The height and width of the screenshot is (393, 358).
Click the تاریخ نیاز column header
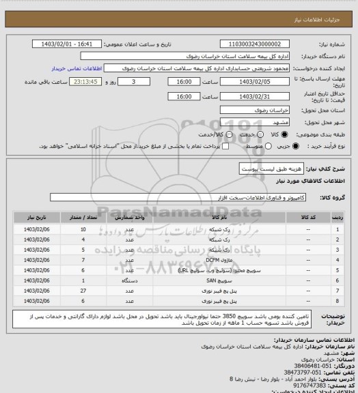tap(37, 218)
